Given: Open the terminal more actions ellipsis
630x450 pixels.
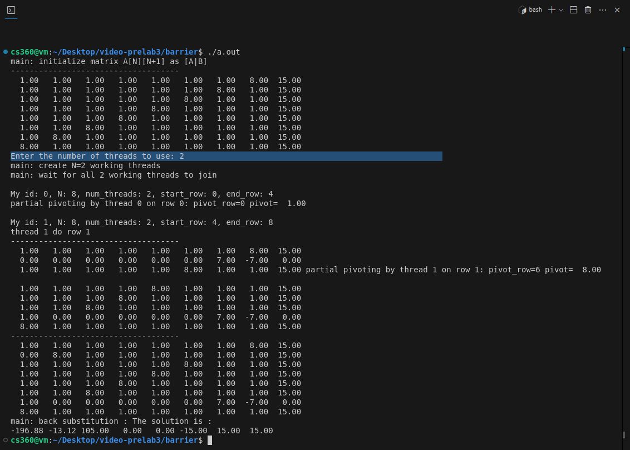Looking at the screenshot, I should pyautogui.click(x=603, y=10).
